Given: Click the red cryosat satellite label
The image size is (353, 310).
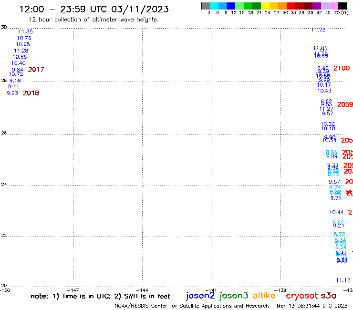Looking at the screenshot, I should point(301,296).
